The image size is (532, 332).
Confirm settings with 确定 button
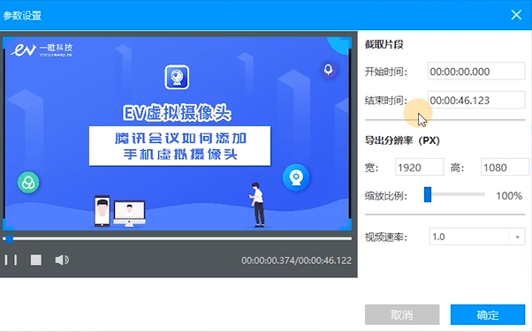[x=488, y=314]
